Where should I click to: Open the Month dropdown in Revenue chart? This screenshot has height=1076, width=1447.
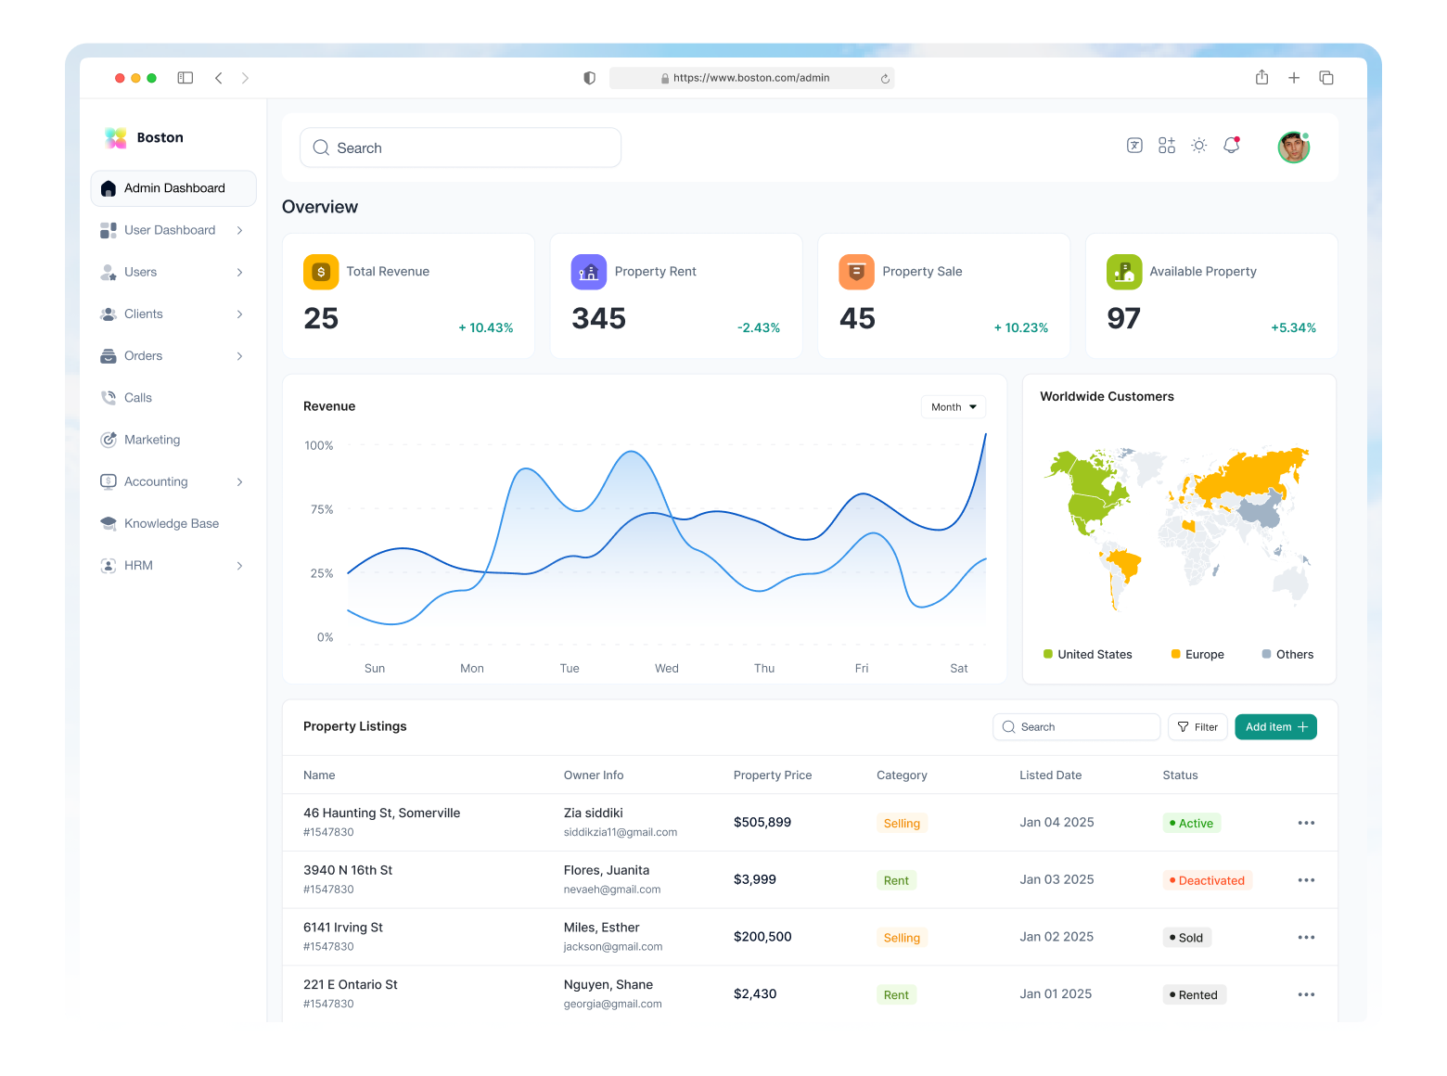click(x=953, y=407)
